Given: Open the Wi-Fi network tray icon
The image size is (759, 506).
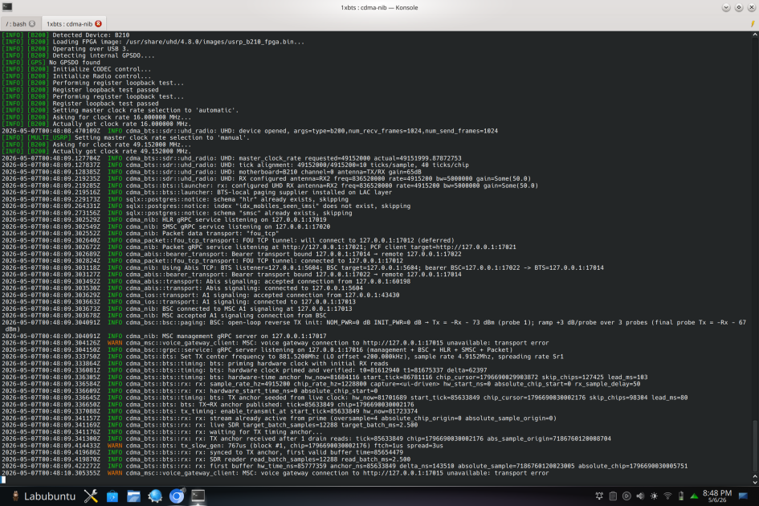Looking at the screenshot, I should pyautogui.click(x=667, y=496).
